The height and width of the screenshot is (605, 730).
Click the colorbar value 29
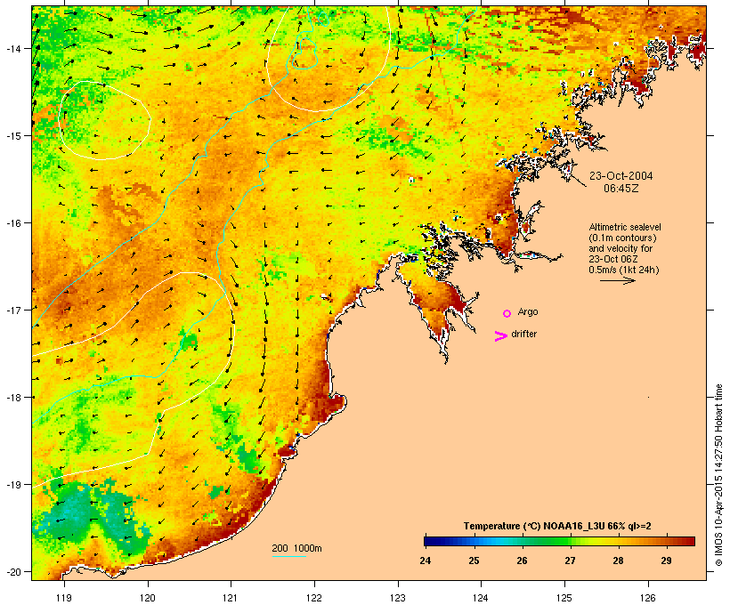pos(666,561)
